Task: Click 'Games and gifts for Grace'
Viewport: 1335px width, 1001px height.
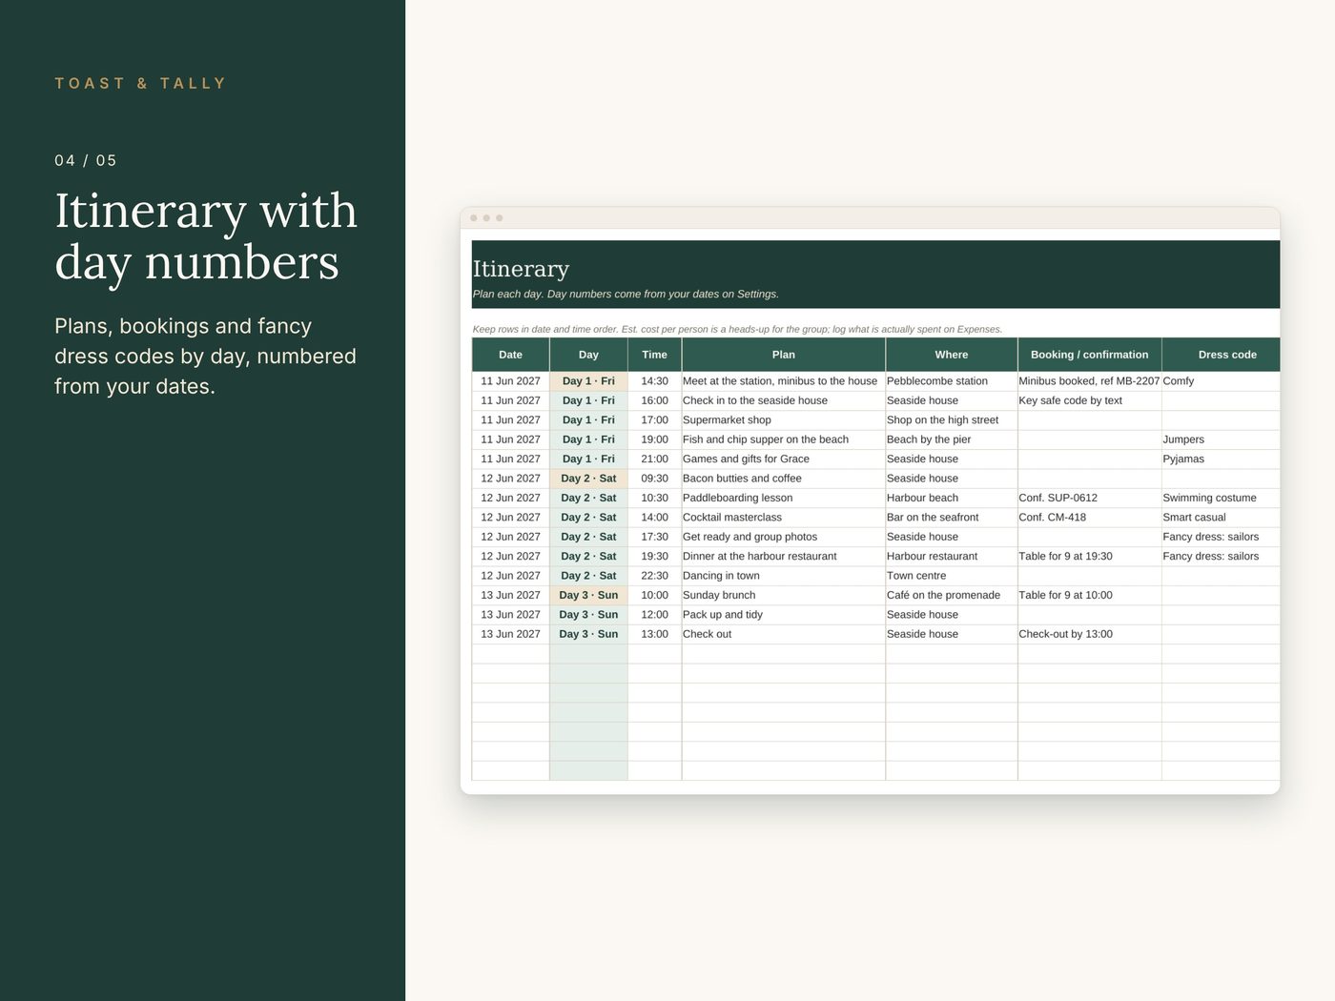Action: pos(784,459)
